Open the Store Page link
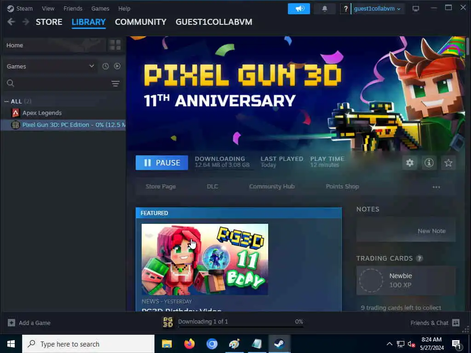This screenshot has height=353, width=471. tap(161, 187)
